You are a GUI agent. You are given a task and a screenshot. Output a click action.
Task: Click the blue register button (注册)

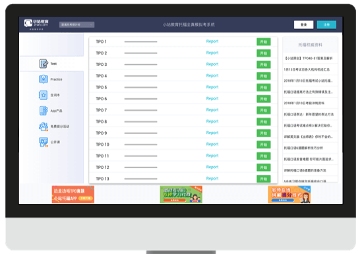(326, 24)
